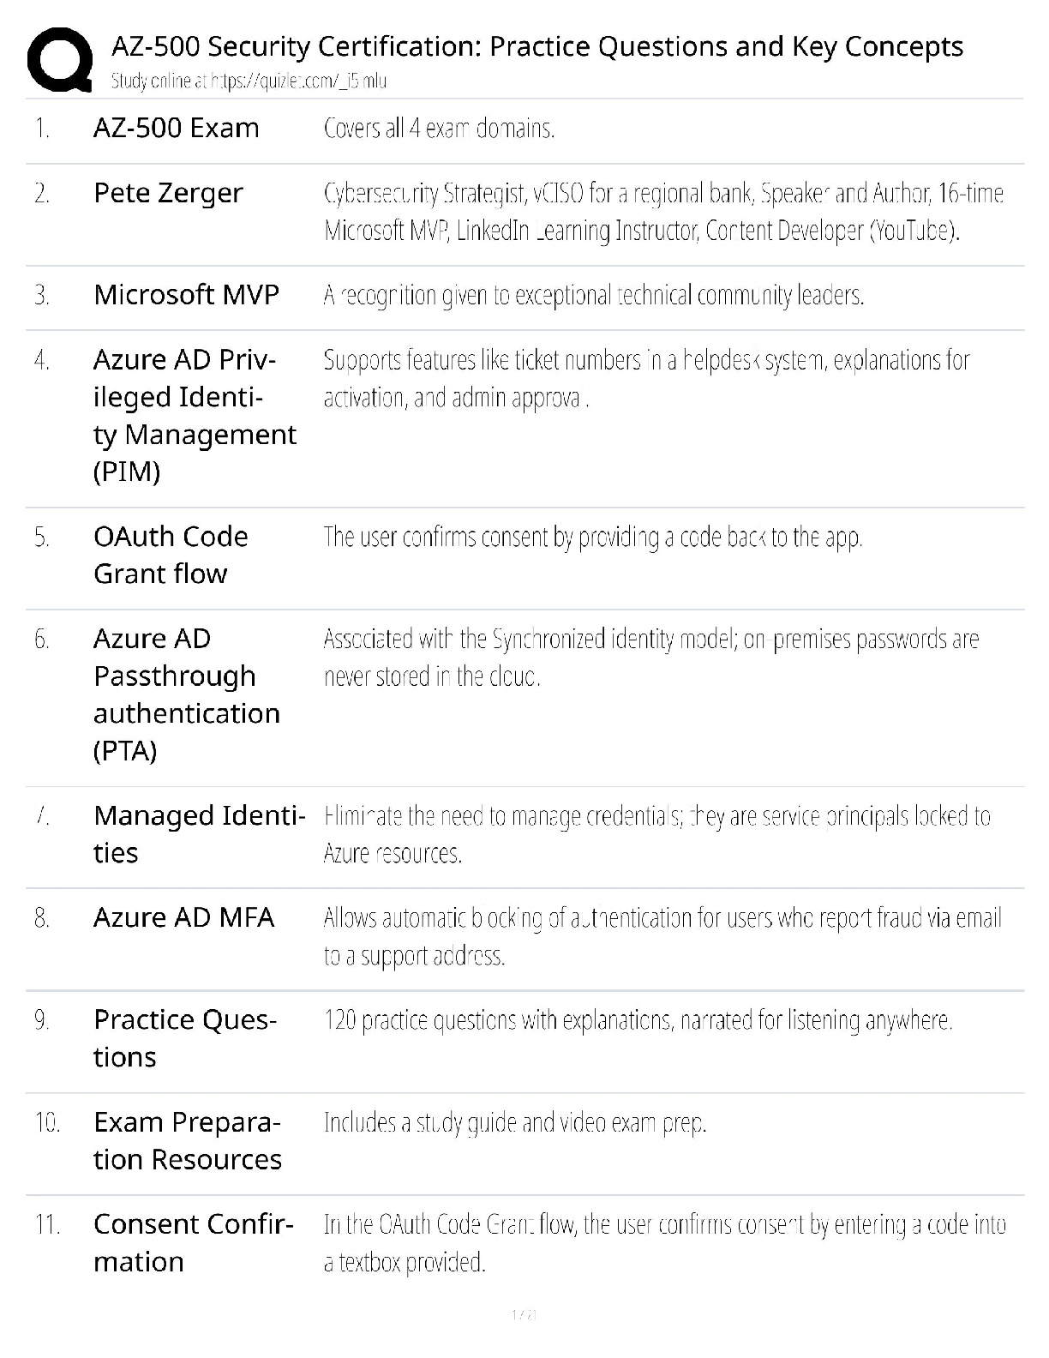
Task: Click the page number at bottom
Action: (x=524, y=1314)
